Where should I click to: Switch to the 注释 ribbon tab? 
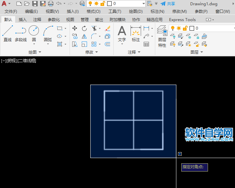tap(37, 19)
